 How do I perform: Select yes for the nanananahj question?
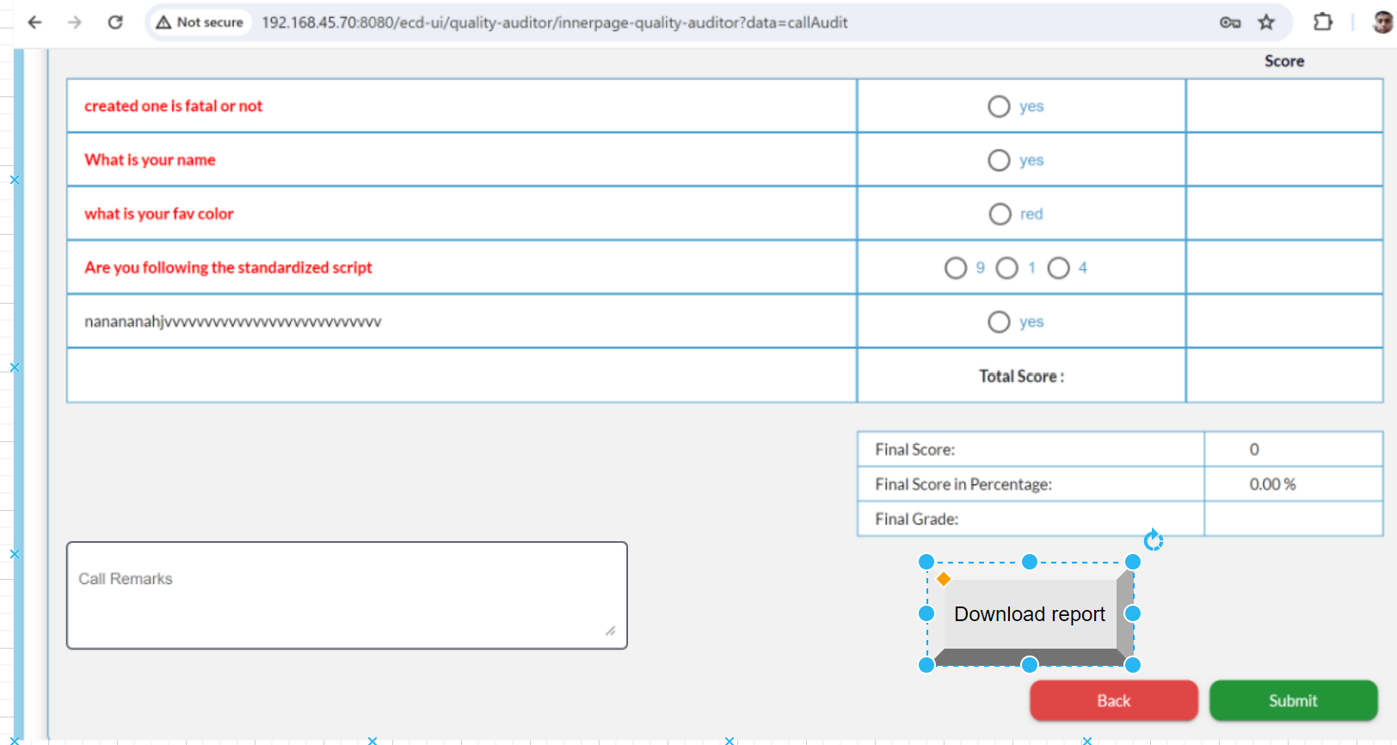999,322
